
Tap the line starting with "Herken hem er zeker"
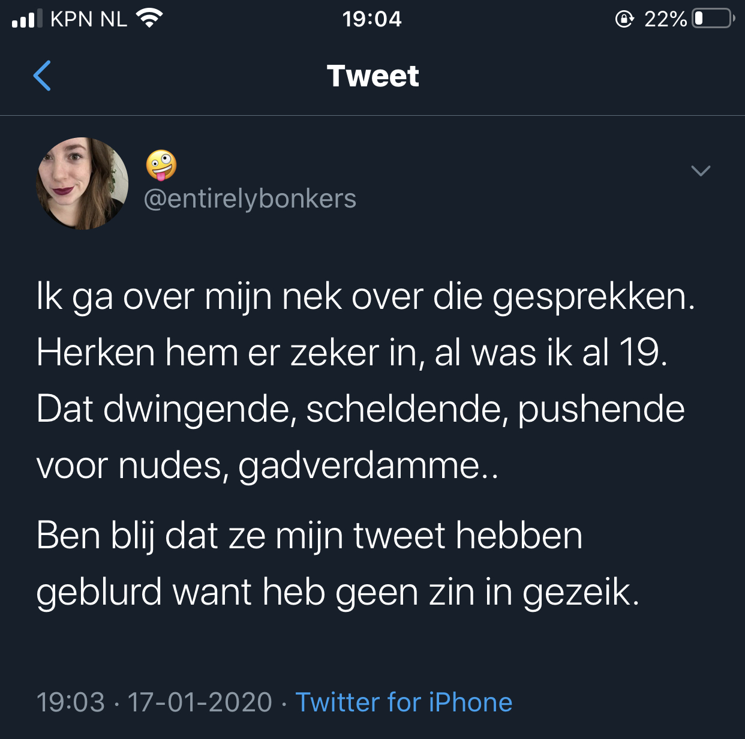pos(352,352)
